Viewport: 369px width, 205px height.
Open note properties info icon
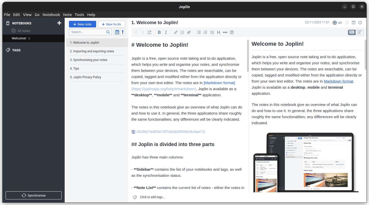[x=360, y=23]
